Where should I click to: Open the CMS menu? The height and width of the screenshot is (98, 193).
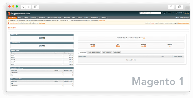[74, 18]
